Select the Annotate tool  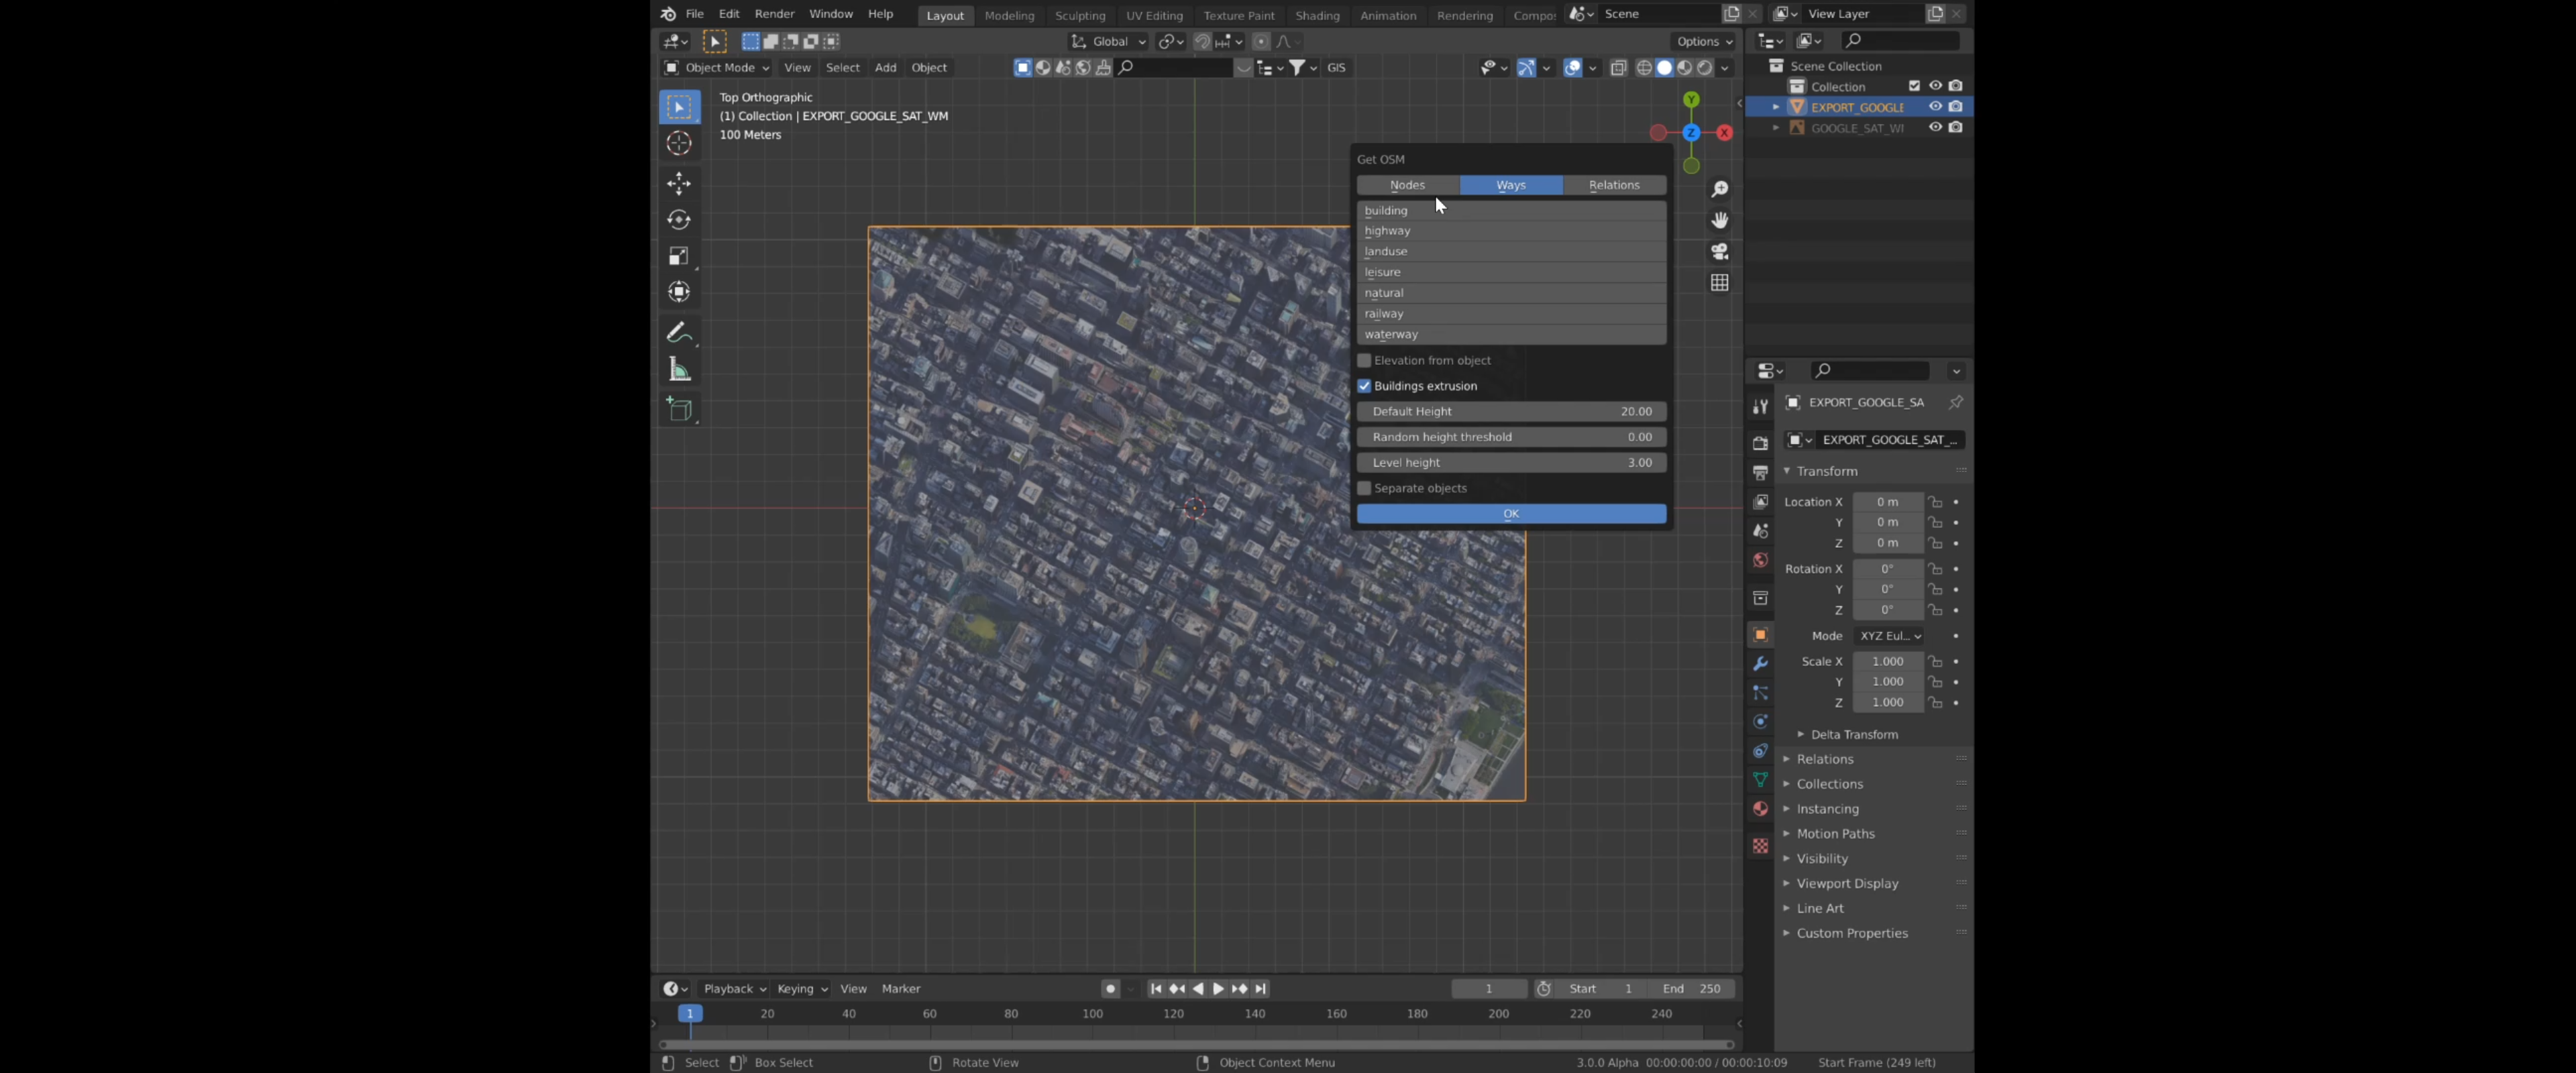click(679, 332)
